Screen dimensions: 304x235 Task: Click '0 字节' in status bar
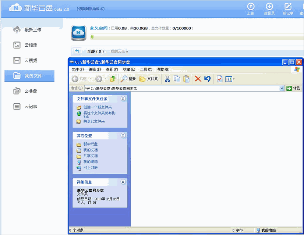pyautogui.click(x=237, y=230)
